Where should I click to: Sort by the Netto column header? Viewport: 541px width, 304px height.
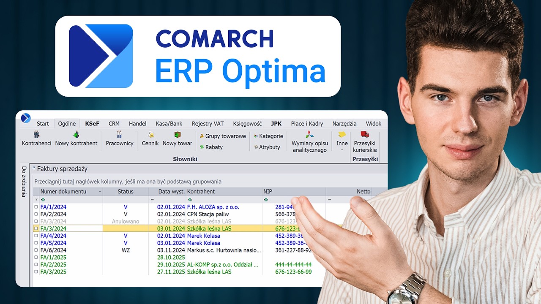coord(349,192)
